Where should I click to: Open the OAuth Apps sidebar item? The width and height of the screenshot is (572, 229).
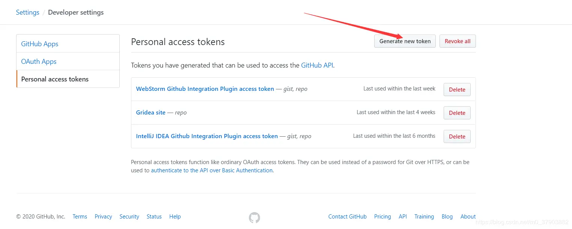point(68,61)
